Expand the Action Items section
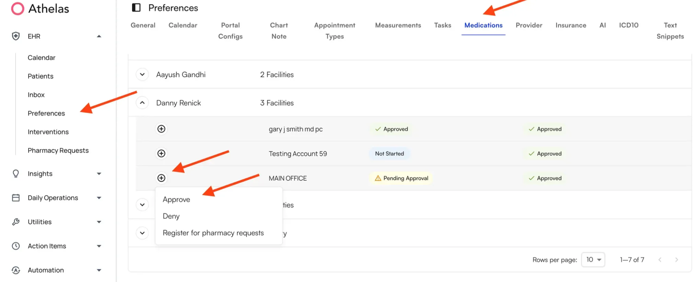This screenshot has width=700, height=282. click(x=99, y=246)
